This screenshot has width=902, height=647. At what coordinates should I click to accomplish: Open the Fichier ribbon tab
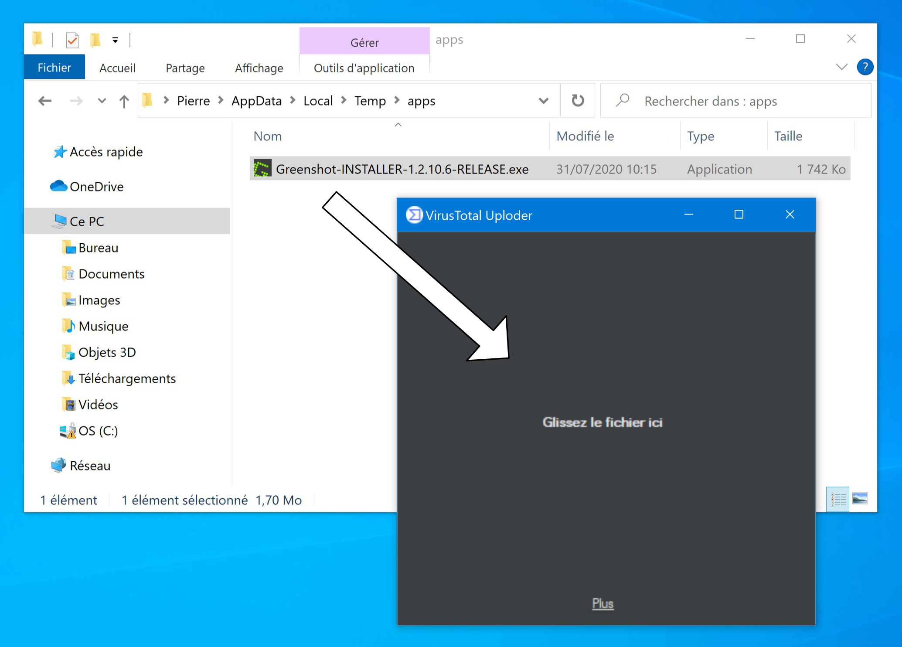54,68
